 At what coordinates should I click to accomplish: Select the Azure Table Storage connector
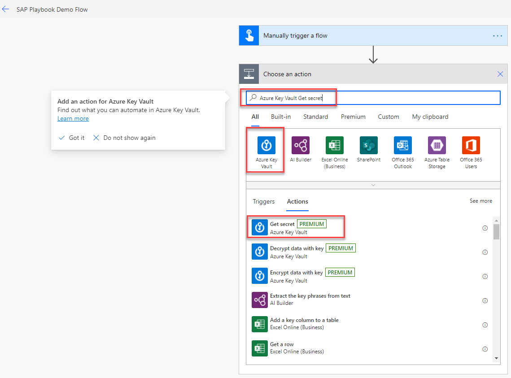[437, 152]
